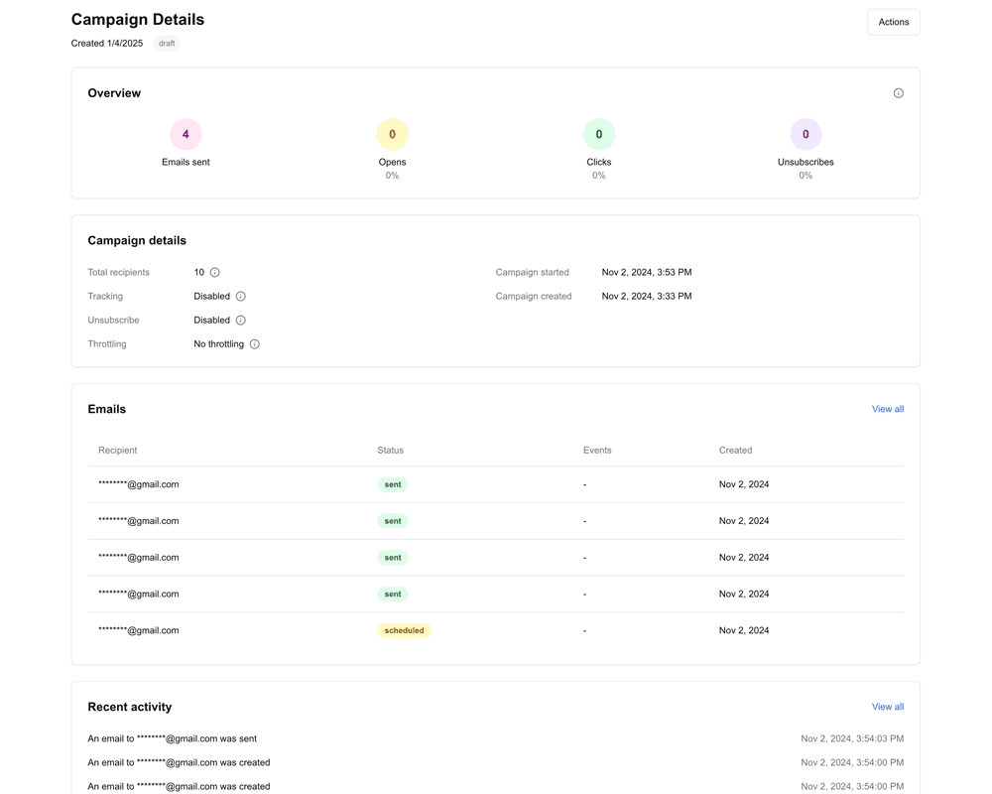The width and height of the screenshot is (992, 794).
Task: Open View all link in Recent activity
Action: (887, 707)
